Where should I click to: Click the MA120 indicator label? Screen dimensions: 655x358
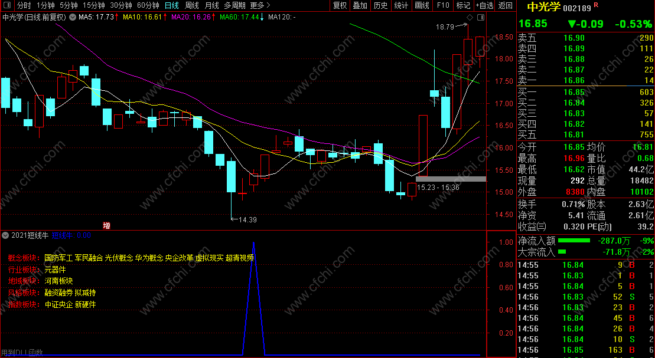point(282,17)
